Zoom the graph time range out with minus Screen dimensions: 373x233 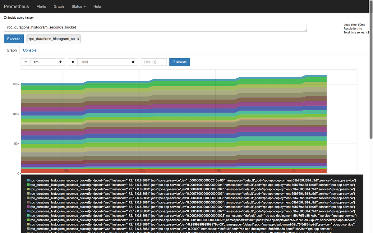point(25,62)
